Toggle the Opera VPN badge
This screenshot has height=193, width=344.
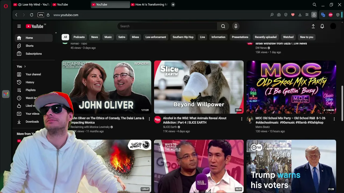[41, 15]
